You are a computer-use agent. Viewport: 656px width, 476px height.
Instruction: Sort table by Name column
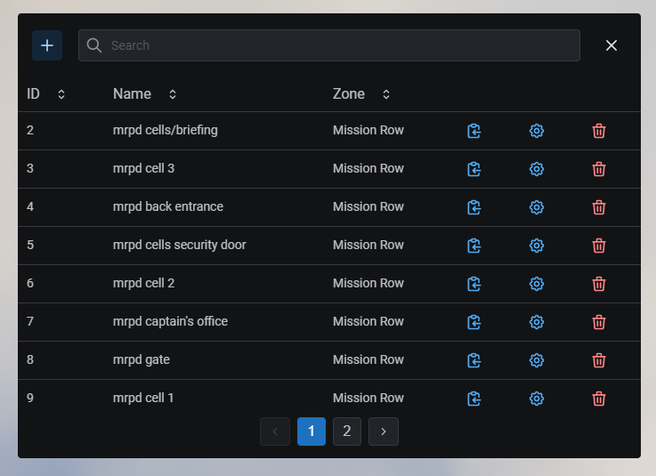coord(173,94)
